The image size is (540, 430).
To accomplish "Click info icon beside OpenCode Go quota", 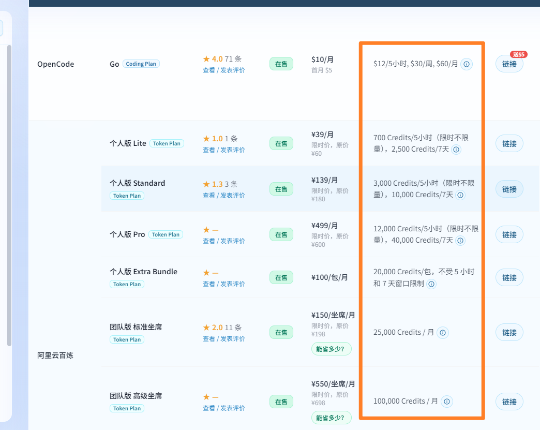I will click(467, 64).
